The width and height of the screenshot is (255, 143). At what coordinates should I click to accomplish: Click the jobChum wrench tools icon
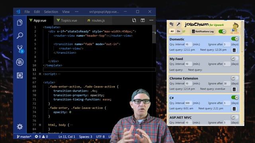(178, 24)
